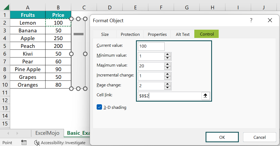
Task: Switch to the Alt Text tab
Action: pos(183,34)
